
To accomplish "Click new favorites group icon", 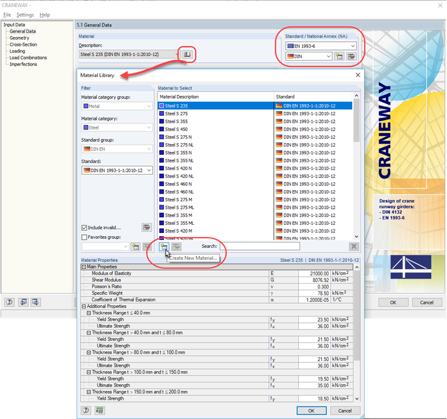I will (135, 247).
